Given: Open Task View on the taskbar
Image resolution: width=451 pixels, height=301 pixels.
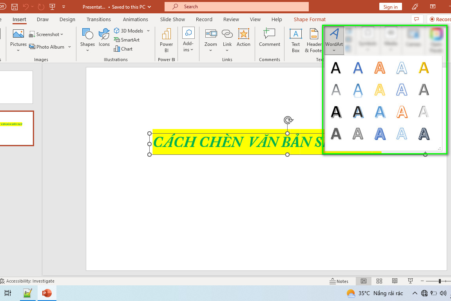Looking at the screenshot, I should (8, 293).
